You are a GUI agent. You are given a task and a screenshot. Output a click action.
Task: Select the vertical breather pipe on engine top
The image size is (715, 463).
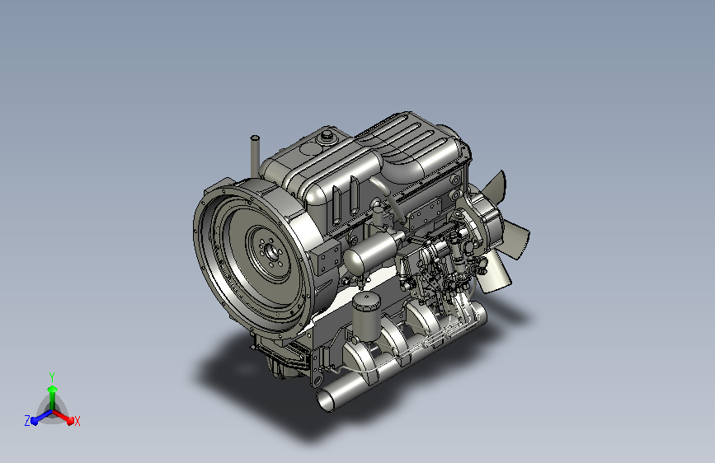tap(255, 157)
